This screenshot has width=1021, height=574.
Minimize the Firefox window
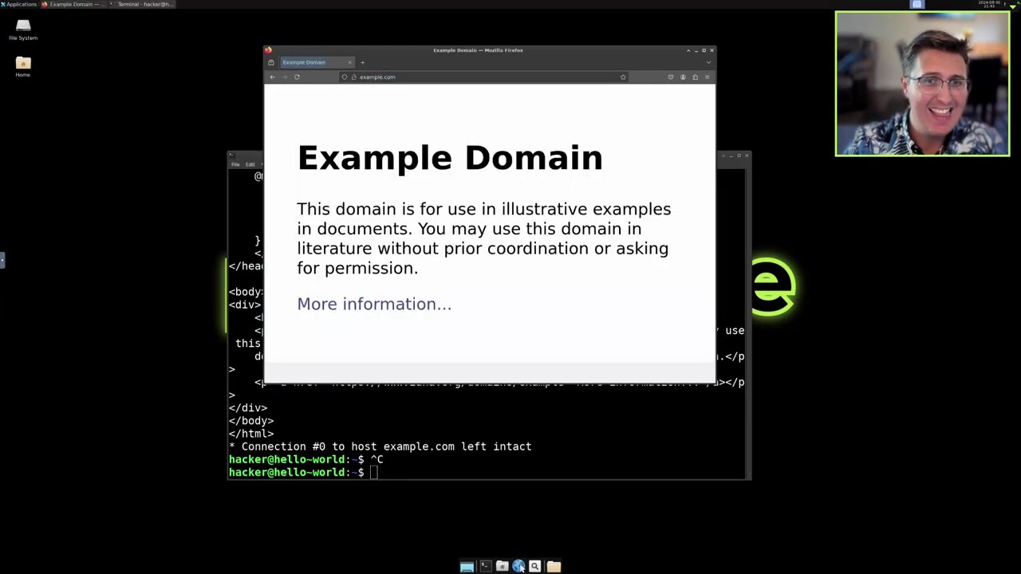tap(696, 50)
